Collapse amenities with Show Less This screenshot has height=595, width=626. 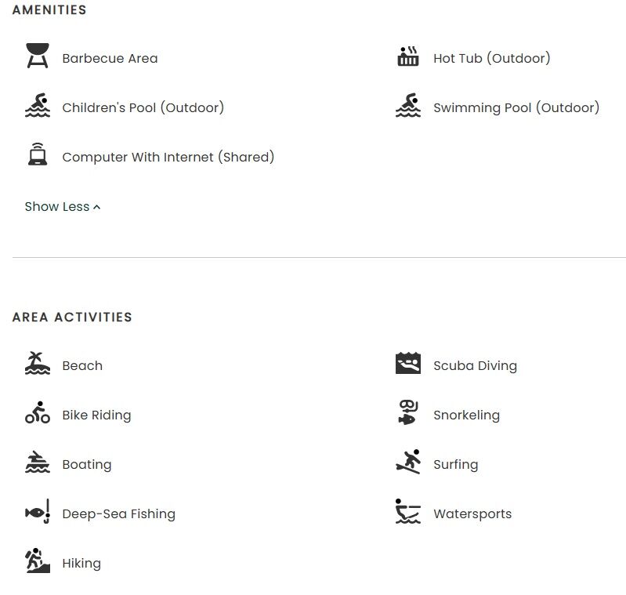point(57,207)
